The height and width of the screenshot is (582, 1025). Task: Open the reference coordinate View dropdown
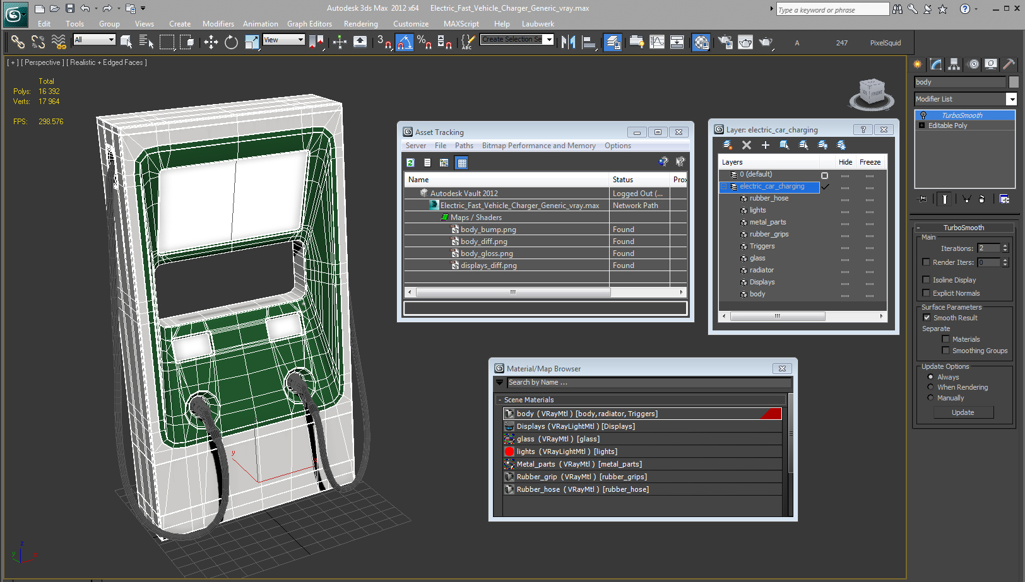coord(283,40)
